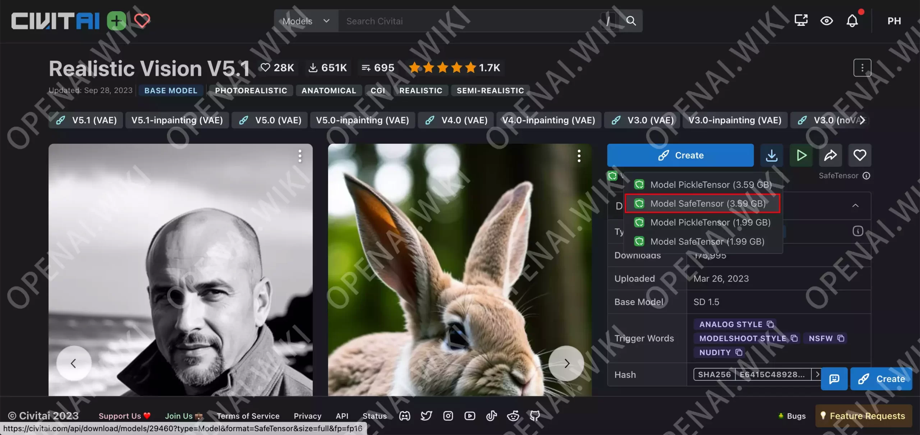Open the rabbit image three-dot menu

pyautogui.click(x=579, y=156)
